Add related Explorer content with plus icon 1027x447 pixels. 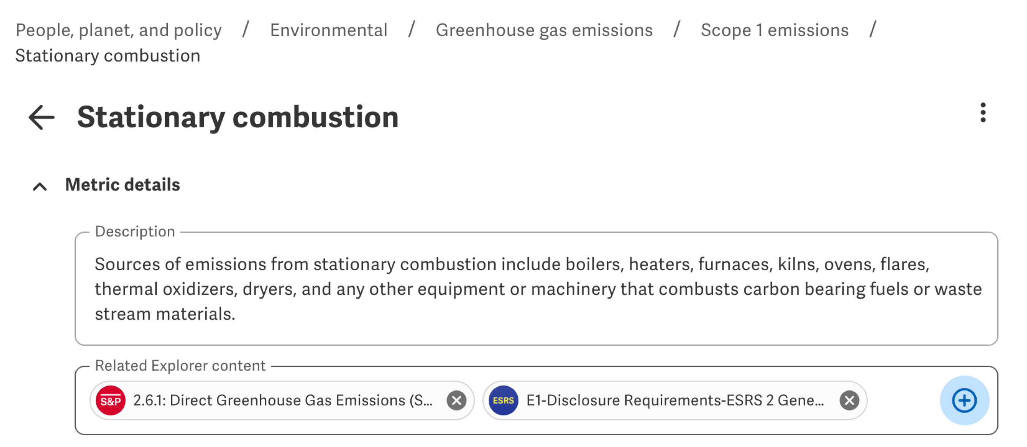pos(964,400)
